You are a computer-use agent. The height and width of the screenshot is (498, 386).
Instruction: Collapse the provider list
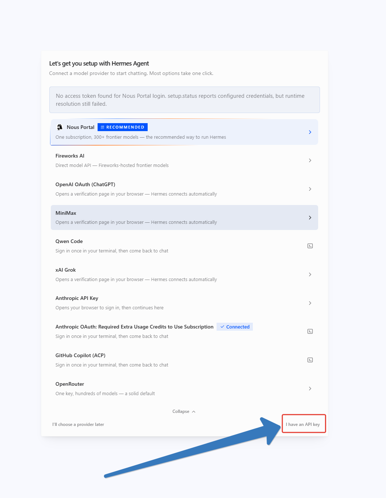(x=184, y=411)
